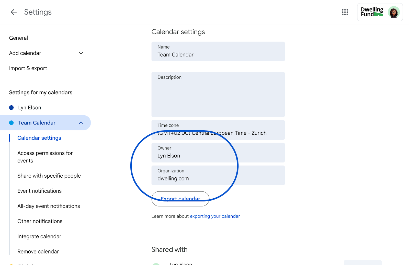This screenshot has width=409, height=265.
Task: Open the exporting your calendar help link
Action: 214,216
